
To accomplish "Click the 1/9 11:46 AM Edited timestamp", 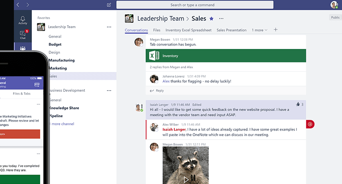I will (x=186, y=105).
